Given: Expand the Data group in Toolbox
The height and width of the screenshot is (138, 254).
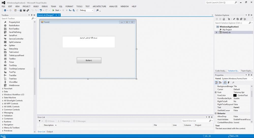Looking at the screenshot, I should coord(3,92).
